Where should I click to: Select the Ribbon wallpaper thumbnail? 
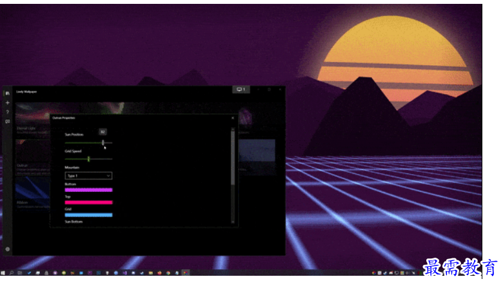click(32, 188)
